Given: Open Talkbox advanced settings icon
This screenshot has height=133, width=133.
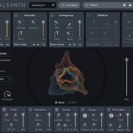Looking at the screenshot, I should pos(116,45).
